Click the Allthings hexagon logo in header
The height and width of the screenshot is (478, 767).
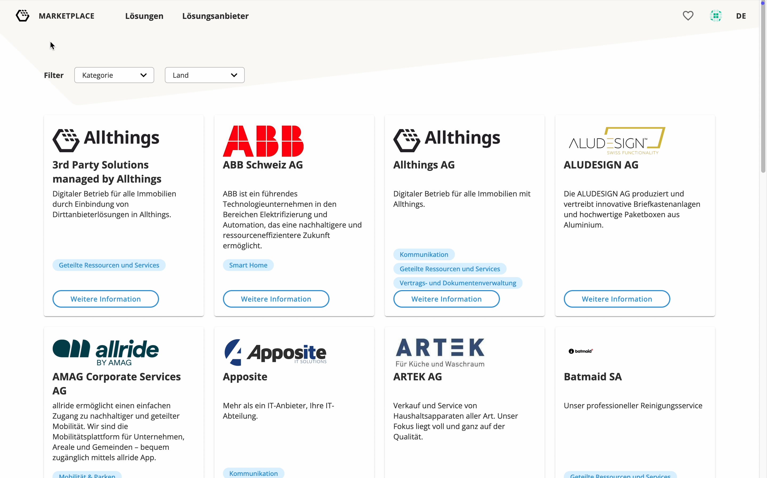point(22,15)
